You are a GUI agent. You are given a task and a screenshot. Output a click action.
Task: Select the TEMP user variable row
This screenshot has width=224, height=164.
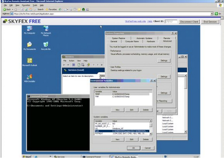coord(122,94)
